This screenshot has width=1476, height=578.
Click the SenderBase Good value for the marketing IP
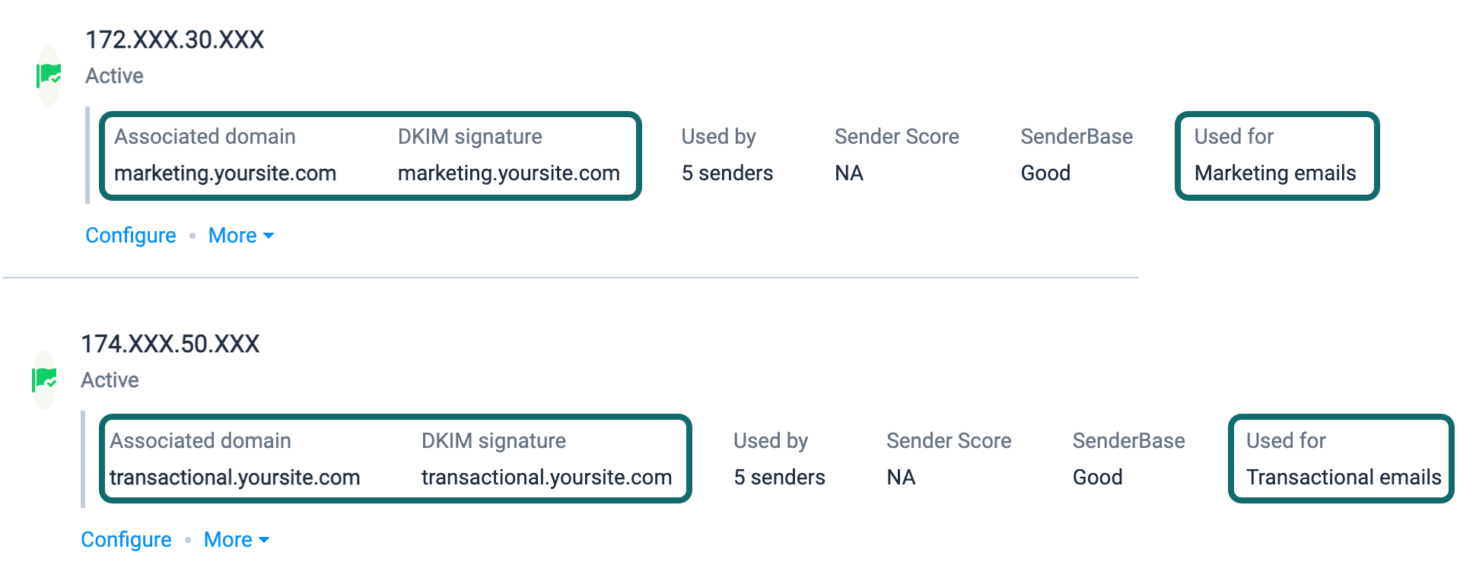(1045, 173)
